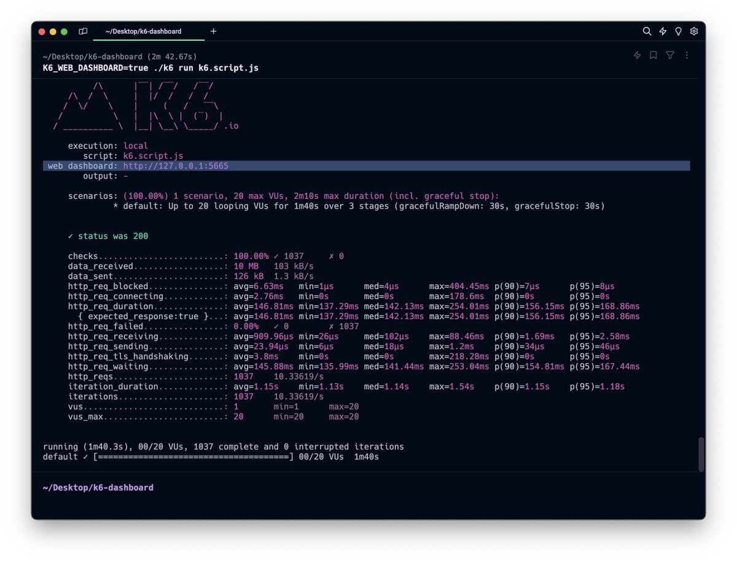Click the k6.script.js script value
Screen dimensions: 737x561
pos(154,156)
